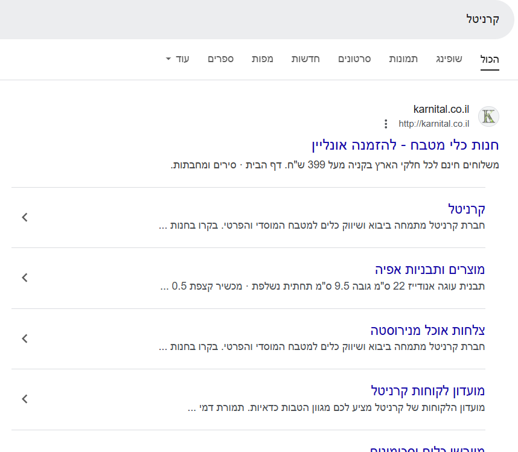Expand the קרניטל sitelink chevron
The width and height of the screenshot is (518, 452).
[25, 217]
